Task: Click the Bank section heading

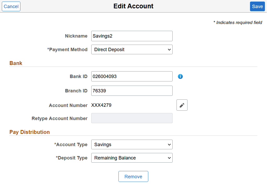Action: click(16, 63)
